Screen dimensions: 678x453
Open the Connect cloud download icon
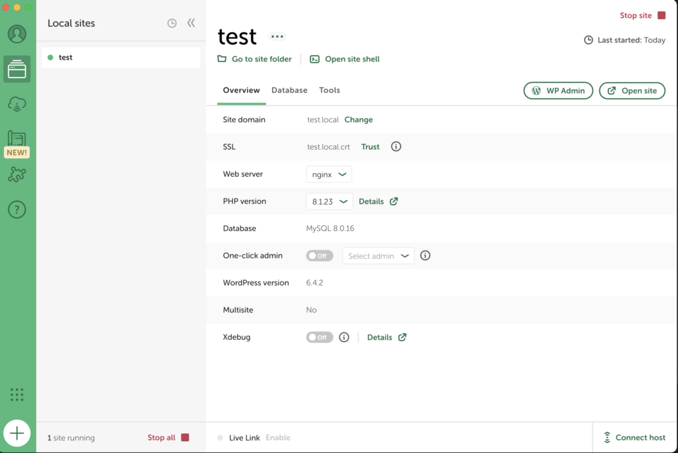(x=17, y=104)
